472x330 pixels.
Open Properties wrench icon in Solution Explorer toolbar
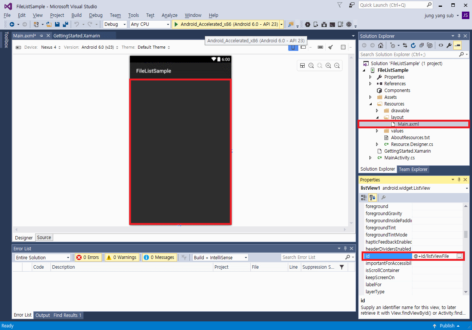[x=449, y=45]
